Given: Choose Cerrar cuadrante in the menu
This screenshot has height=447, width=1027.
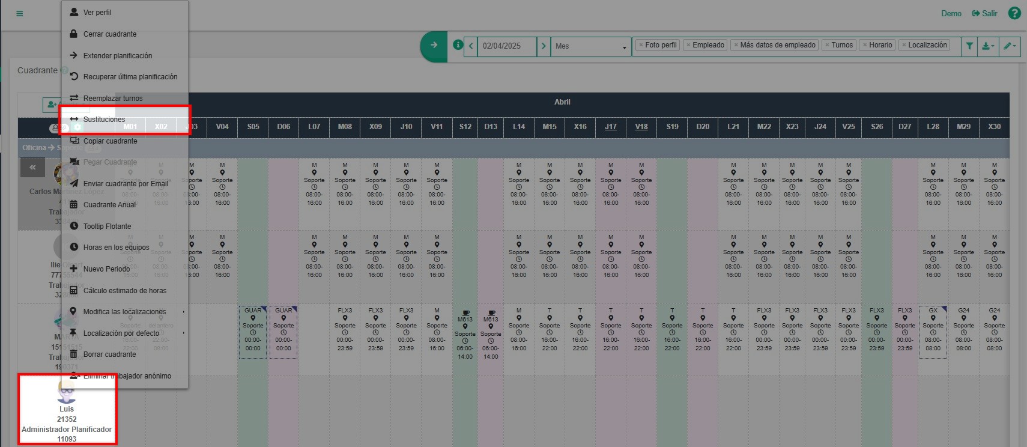Looking at the screenshot, I should [x=109, y=34].
